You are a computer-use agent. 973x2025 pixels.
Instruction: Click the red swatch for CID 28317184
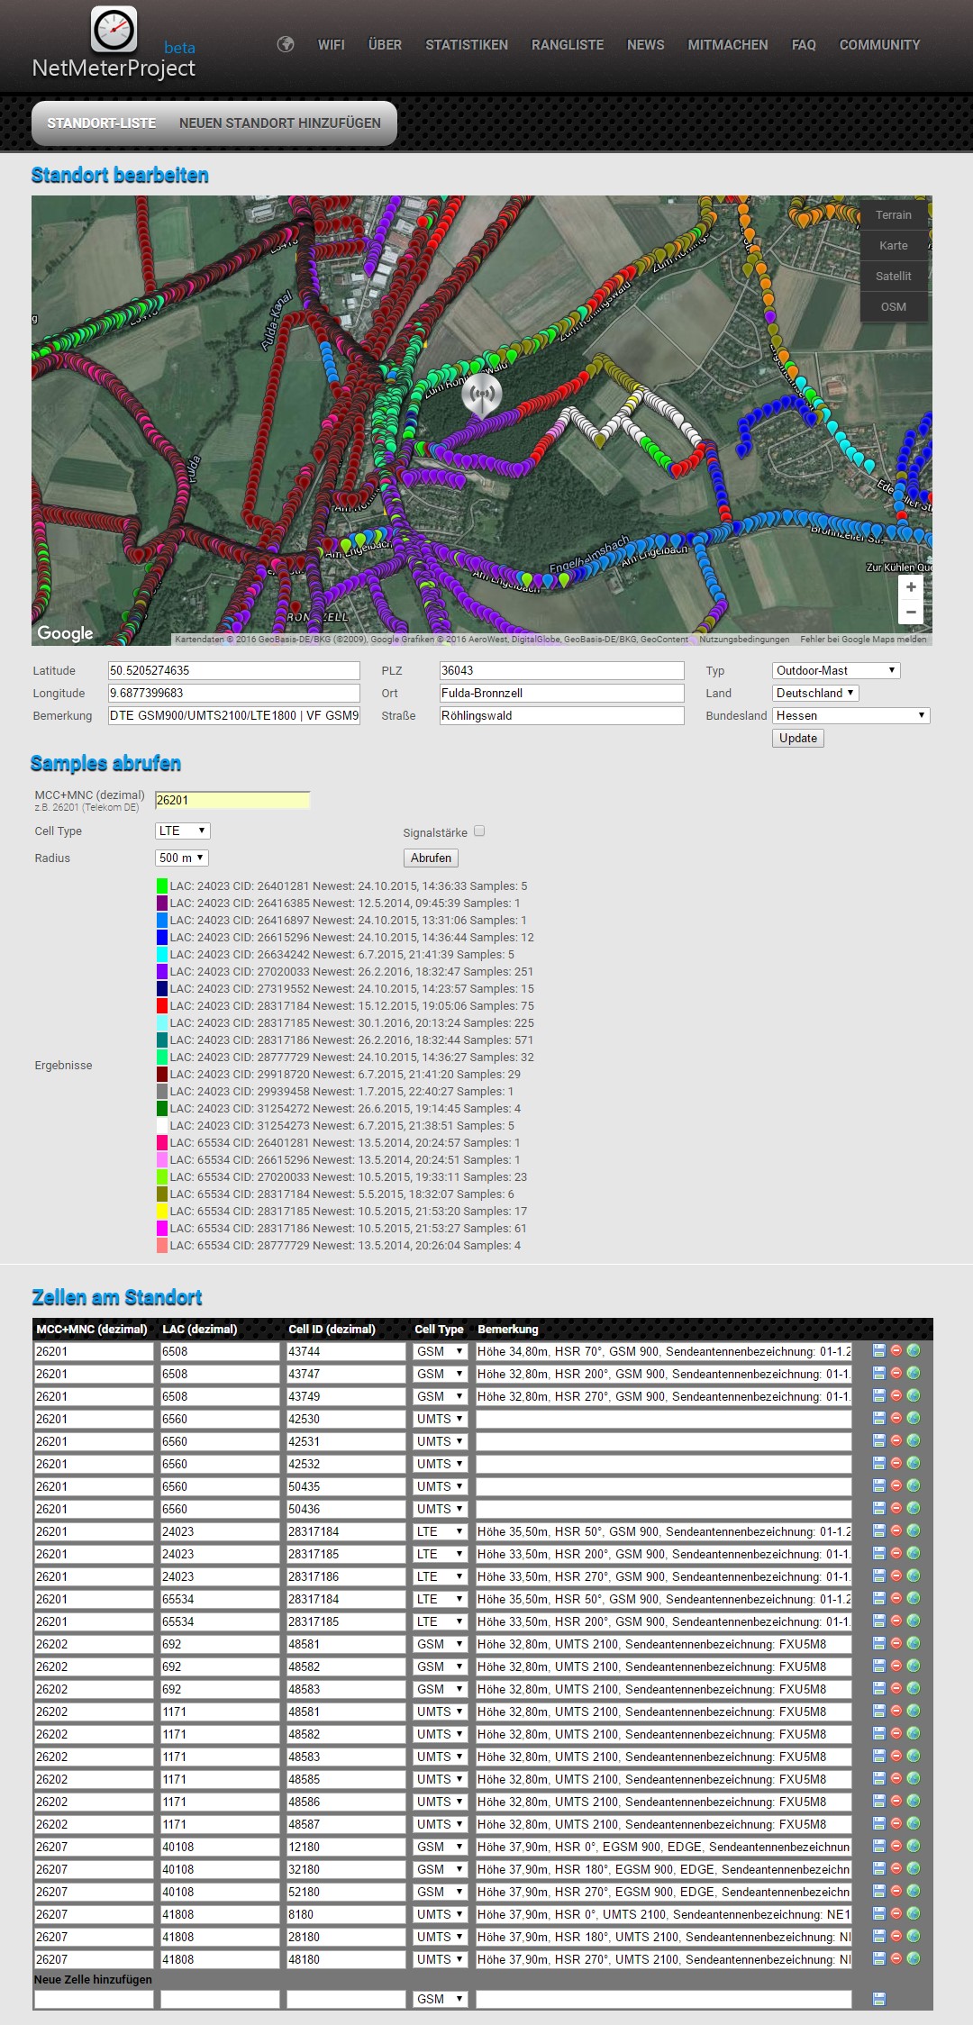162,1005
